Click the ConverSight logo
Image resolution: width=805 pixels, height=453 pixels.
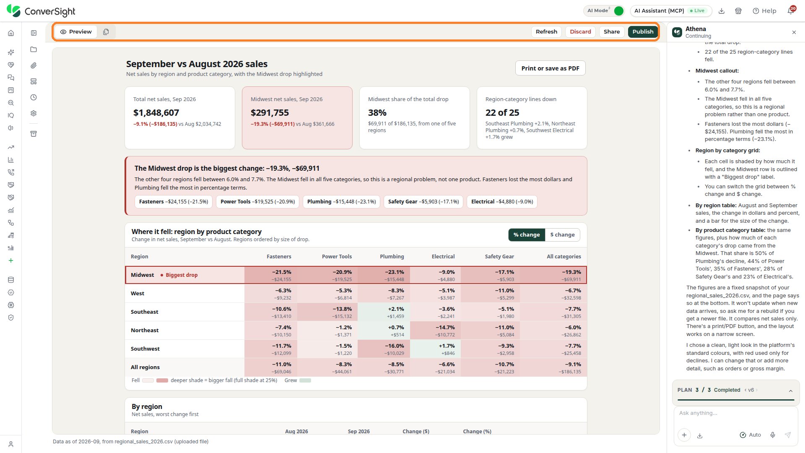[x=41, y=11]
